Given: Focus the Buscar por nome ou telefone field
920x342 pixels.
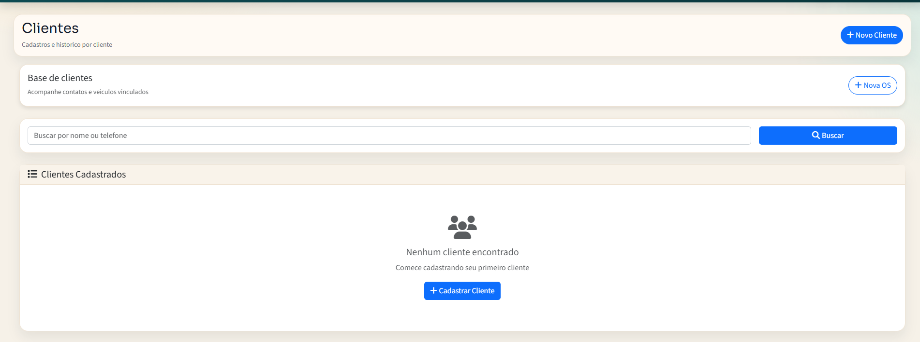Looking at the screenshot, I should coord(389,136).
